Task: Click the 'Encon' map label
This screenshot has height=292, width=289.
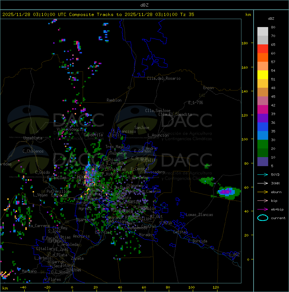Action: tap(208, 88)
